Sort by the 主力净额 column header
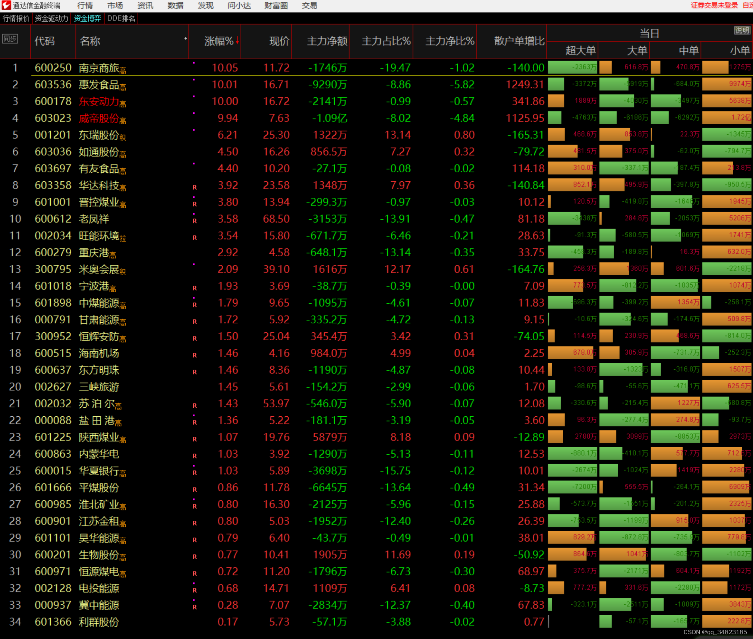This screenshot has height=639, width=753. coord(327,41)
